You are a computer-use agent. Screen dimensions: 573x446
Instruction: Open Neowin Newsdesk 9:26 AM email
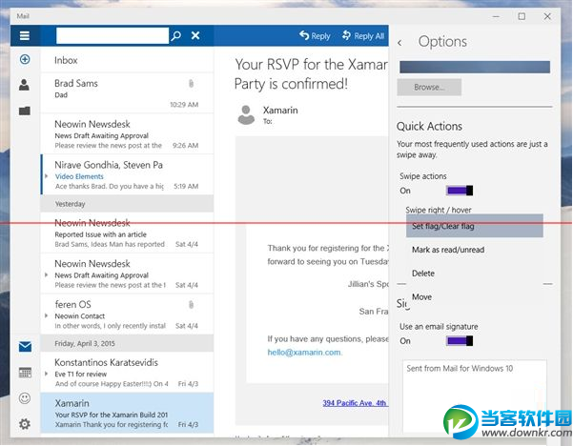coord(127,134)
